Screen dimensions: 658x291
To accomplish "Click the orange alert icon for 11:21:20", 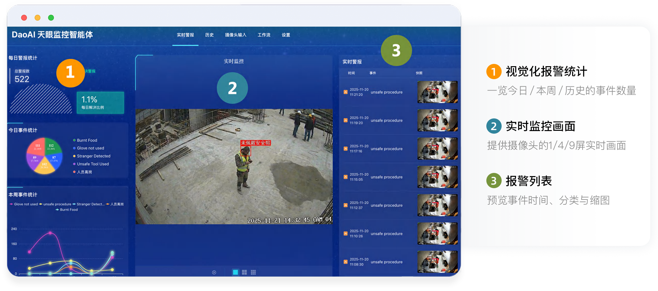I will pos(346,92).
